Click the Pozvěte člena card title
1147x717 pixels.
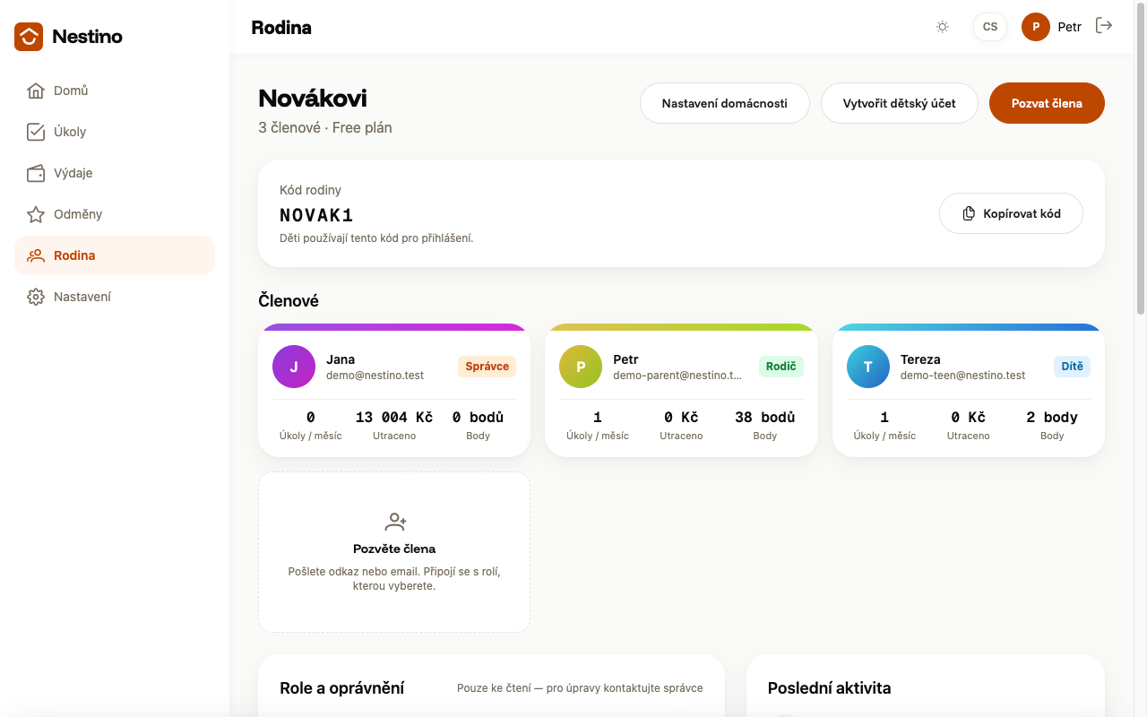coord(394,549)
